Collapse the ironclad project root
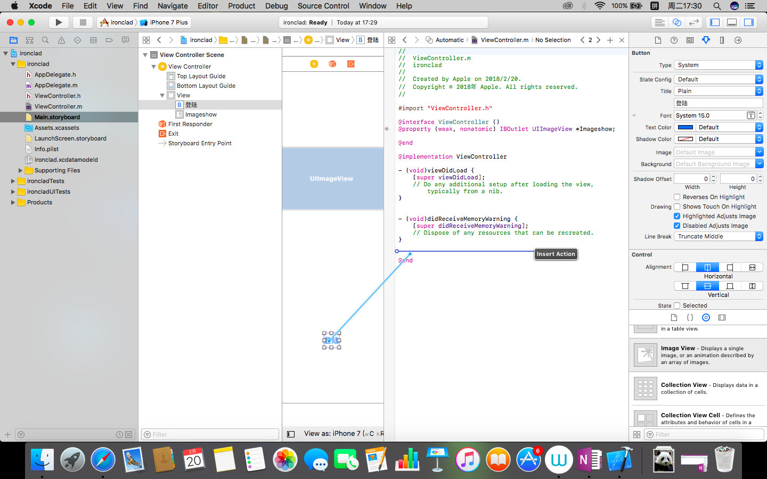Image resolution: width=767 pixels, height=479 pixels. pyautogui.click(x=6, y=53)
